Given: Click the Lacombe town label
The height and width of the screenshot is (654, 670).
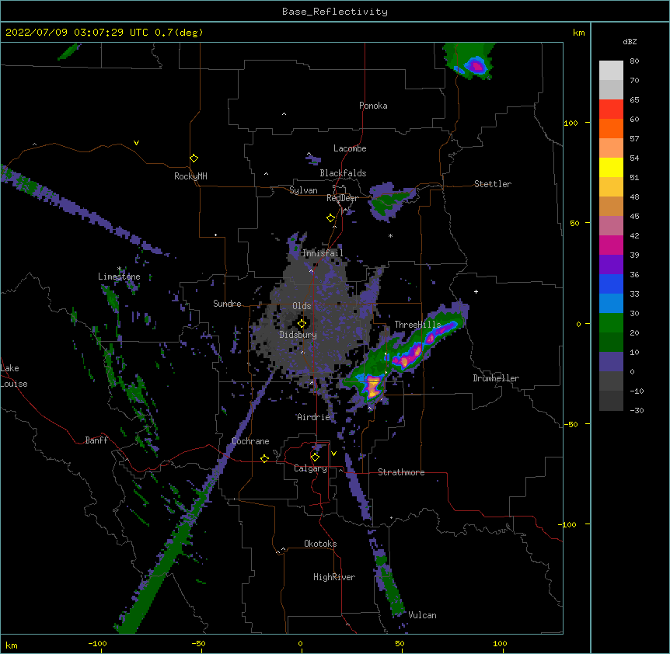Looking at the screenshot, I should (x=350, y=148).
